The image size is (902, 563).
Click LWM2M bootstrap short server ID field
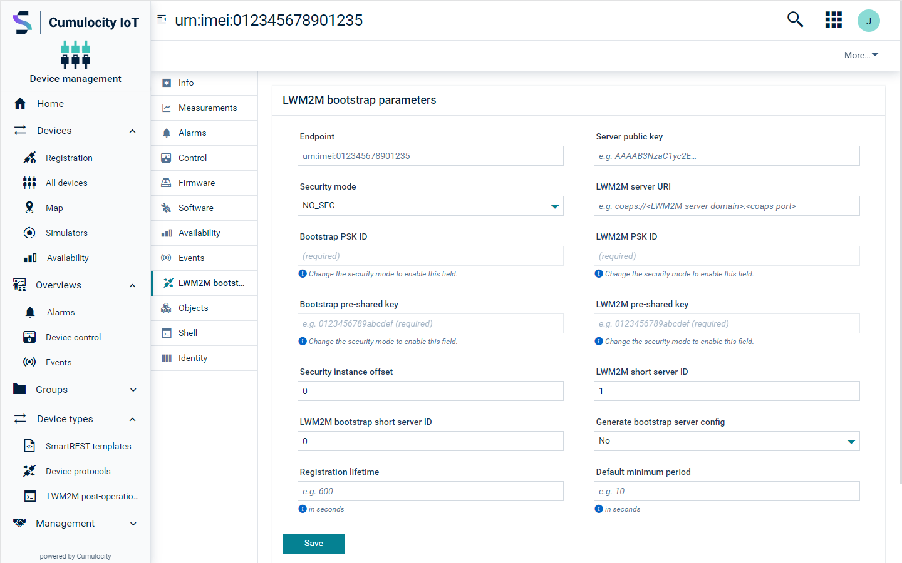click(x=430, y=441)
